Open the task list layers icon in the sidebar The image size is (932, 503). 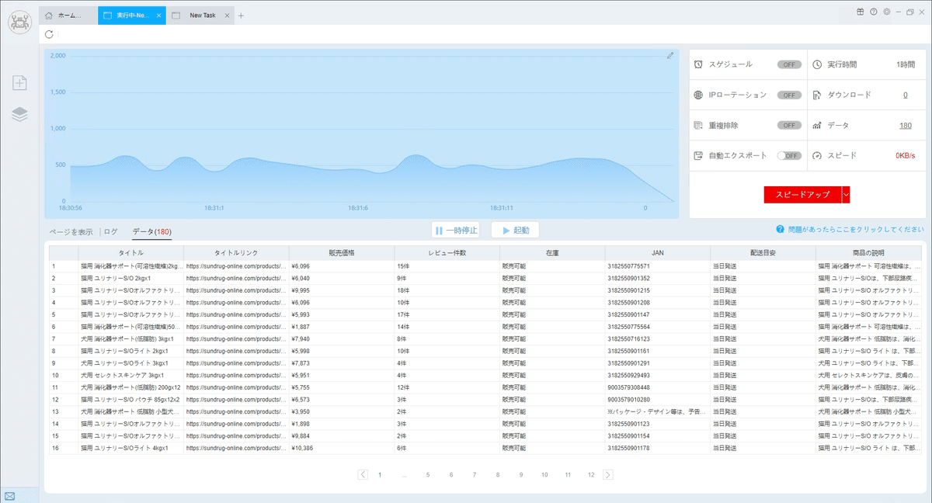[x=19, y=114]
